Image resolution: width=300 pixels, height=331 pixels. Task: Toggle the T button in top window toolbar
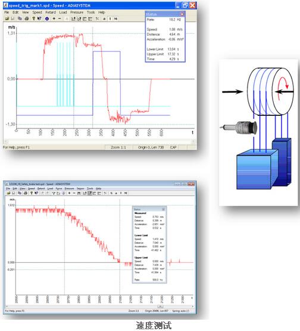pyautogui.click(x=110, y=18)
